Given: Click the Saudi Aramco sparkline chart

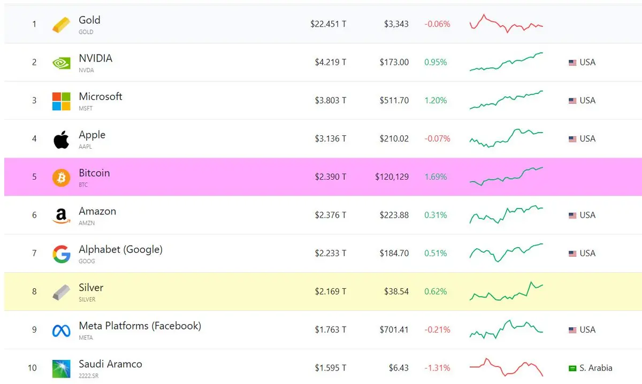Looking at the screenshot, I should 506,367.
